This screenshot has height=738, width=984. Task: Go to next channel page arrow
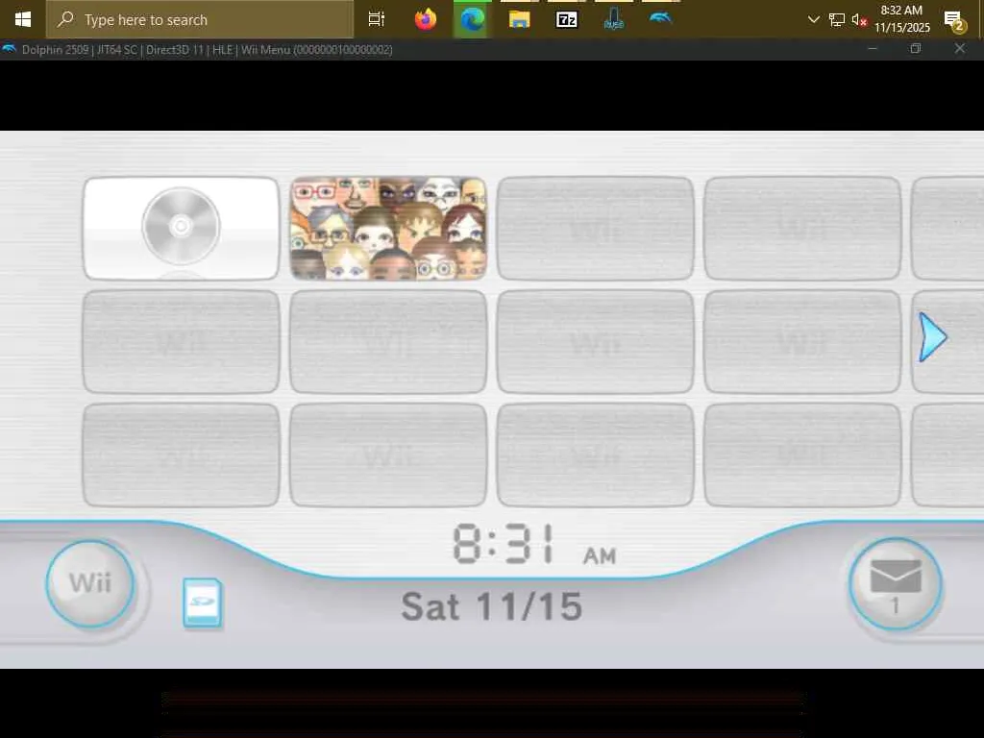point(933,337)
